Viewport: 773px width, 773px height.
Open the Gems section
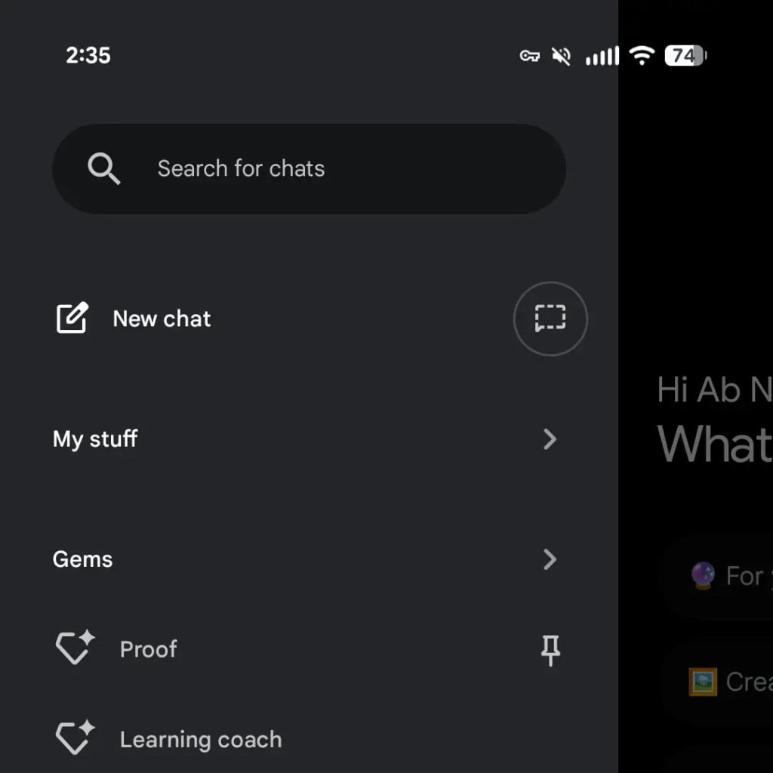pyautogui.click(x=83, y=559)
